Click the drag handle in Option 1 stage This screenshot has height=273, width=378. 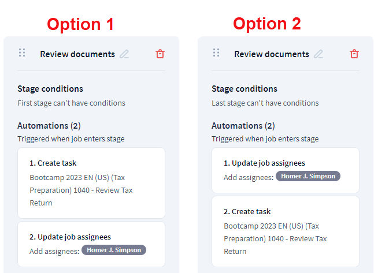coord(22,53)
